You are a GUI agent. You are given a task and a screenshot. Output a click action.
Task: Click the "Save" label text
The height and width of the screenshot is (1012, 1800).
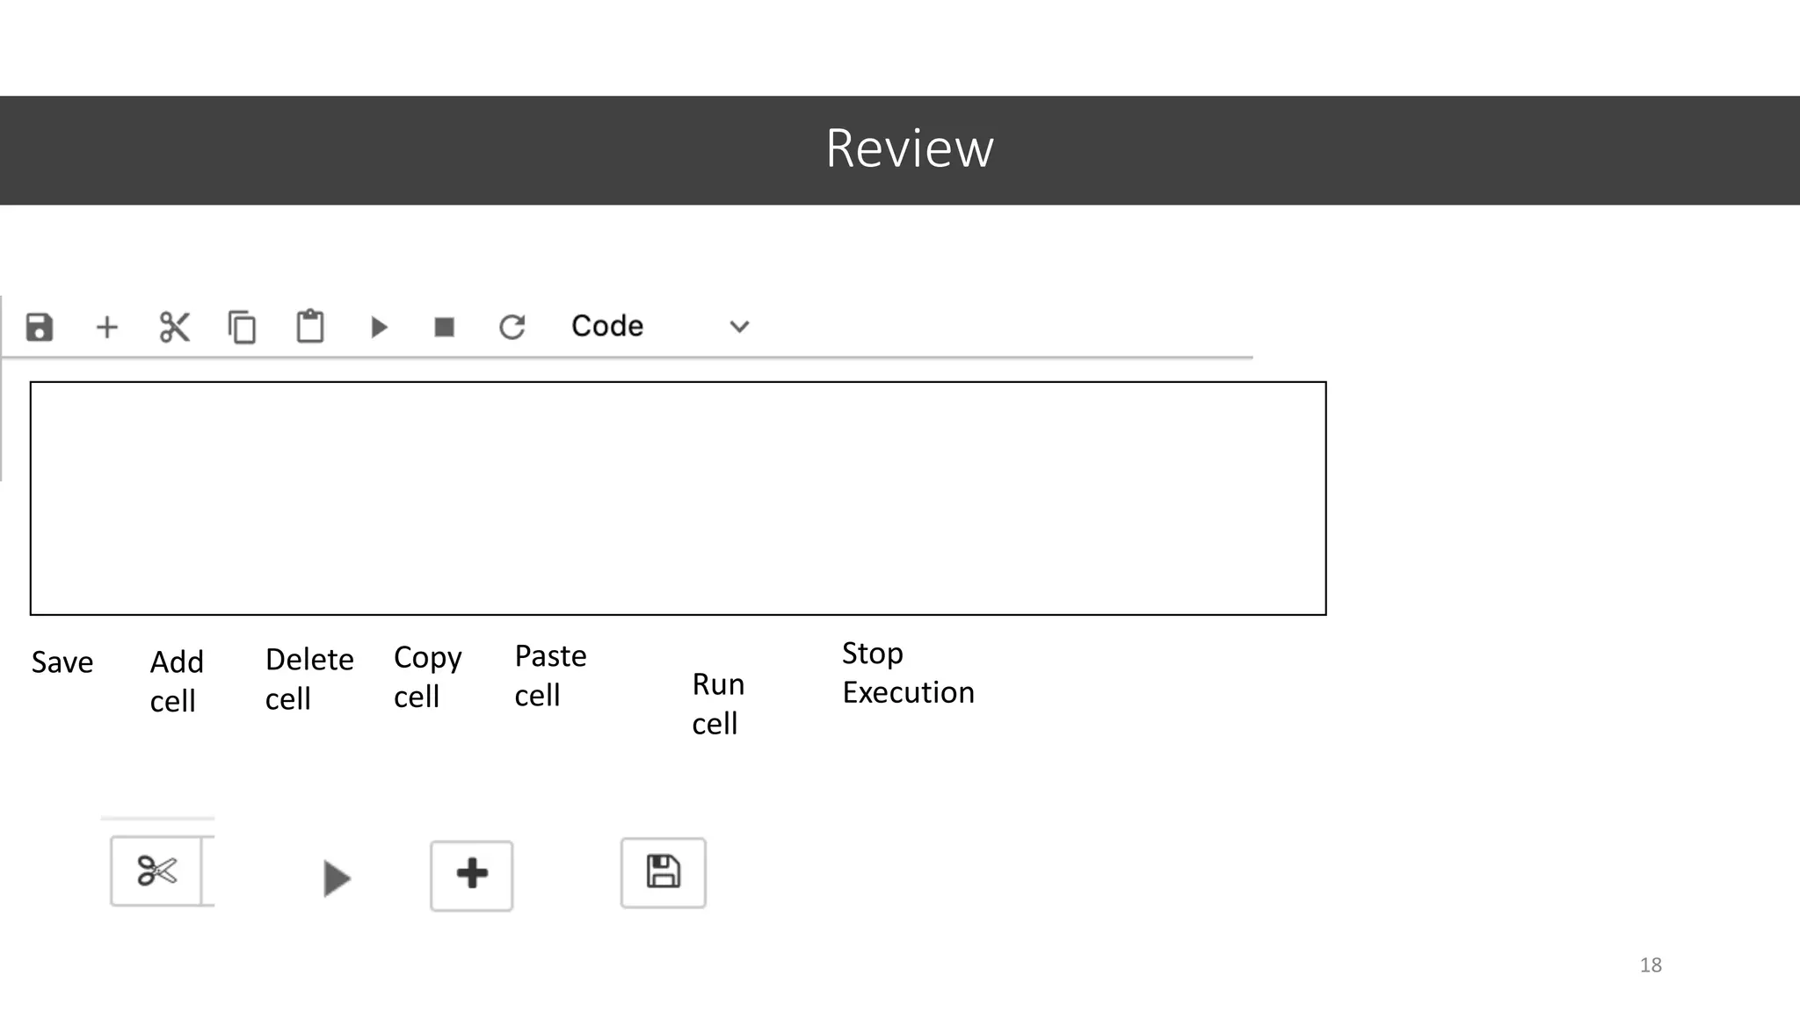tap(62, 662)
